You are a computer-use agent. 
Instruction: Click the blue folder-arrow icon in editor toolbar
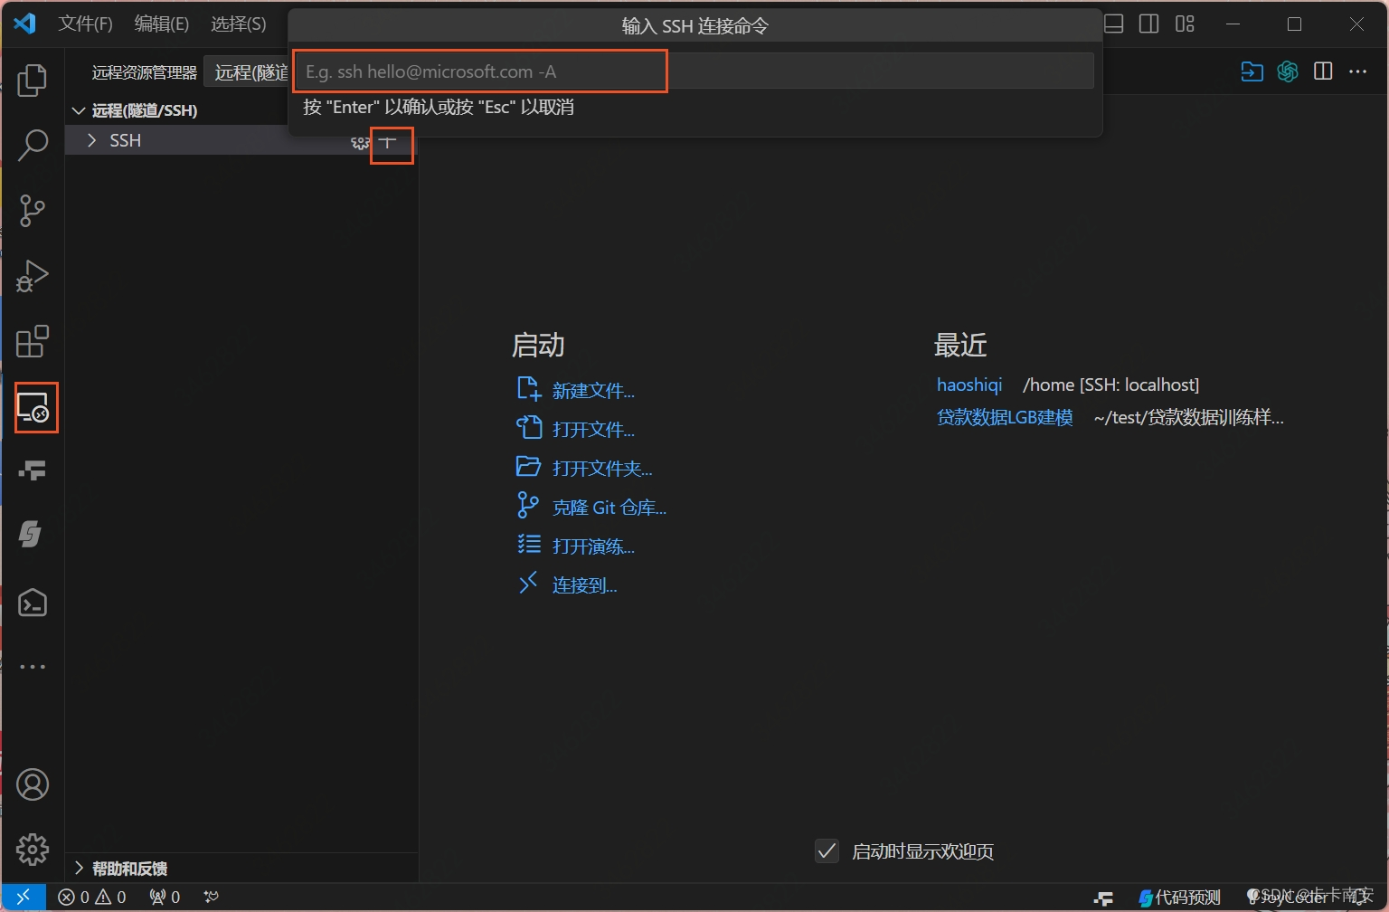1252,71
